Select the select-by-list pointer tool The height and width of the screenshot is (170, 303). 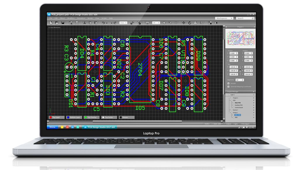[170, 23]
